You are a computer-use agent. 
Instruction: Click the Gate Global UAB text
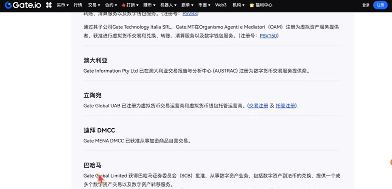(x=102, y=106)
